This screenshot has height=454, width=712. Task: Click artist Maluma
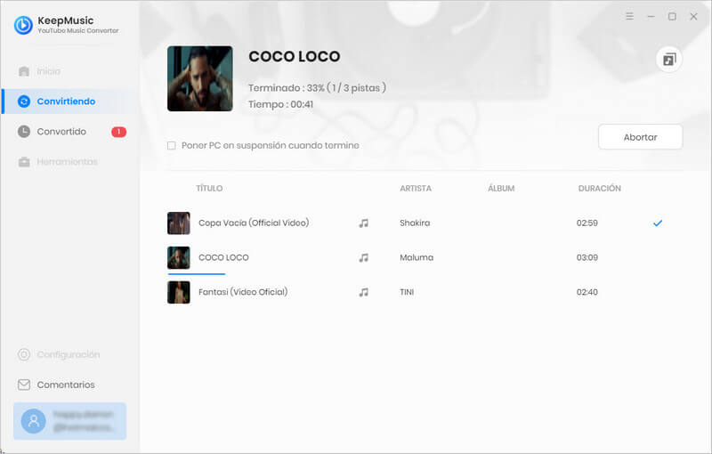[417, 257]
